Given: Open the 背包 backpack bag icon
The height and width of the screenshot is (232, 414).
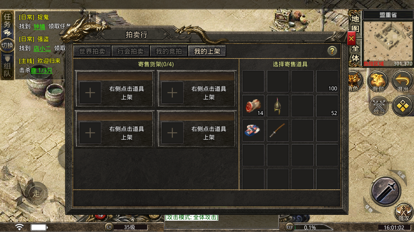Looking at the screenshot, I should coord(378,81).
